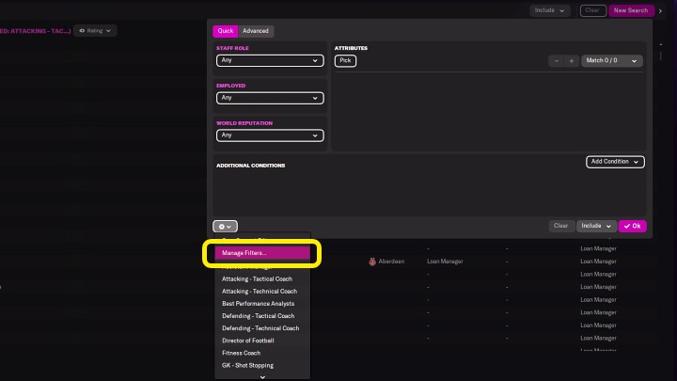Click the Aberdeen club badge icon
Image resolution: width=677 pixels, height=381 pixels.
(x=373, y=262)
